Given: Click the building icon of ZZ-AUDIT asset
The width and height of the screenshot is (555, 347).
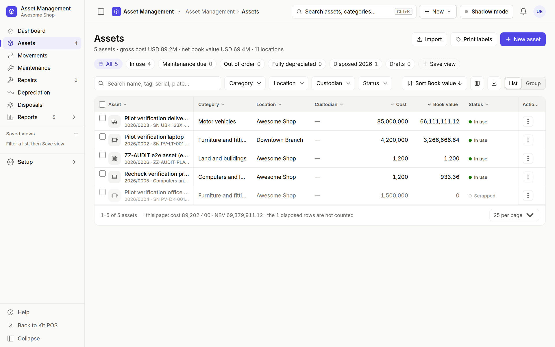Looking at the screenshot, I should click(x=114, y=158).
